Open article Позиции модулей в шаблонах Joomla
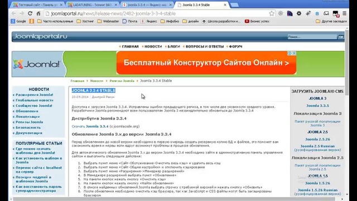The image size is (357, 201). coord(33,179)
